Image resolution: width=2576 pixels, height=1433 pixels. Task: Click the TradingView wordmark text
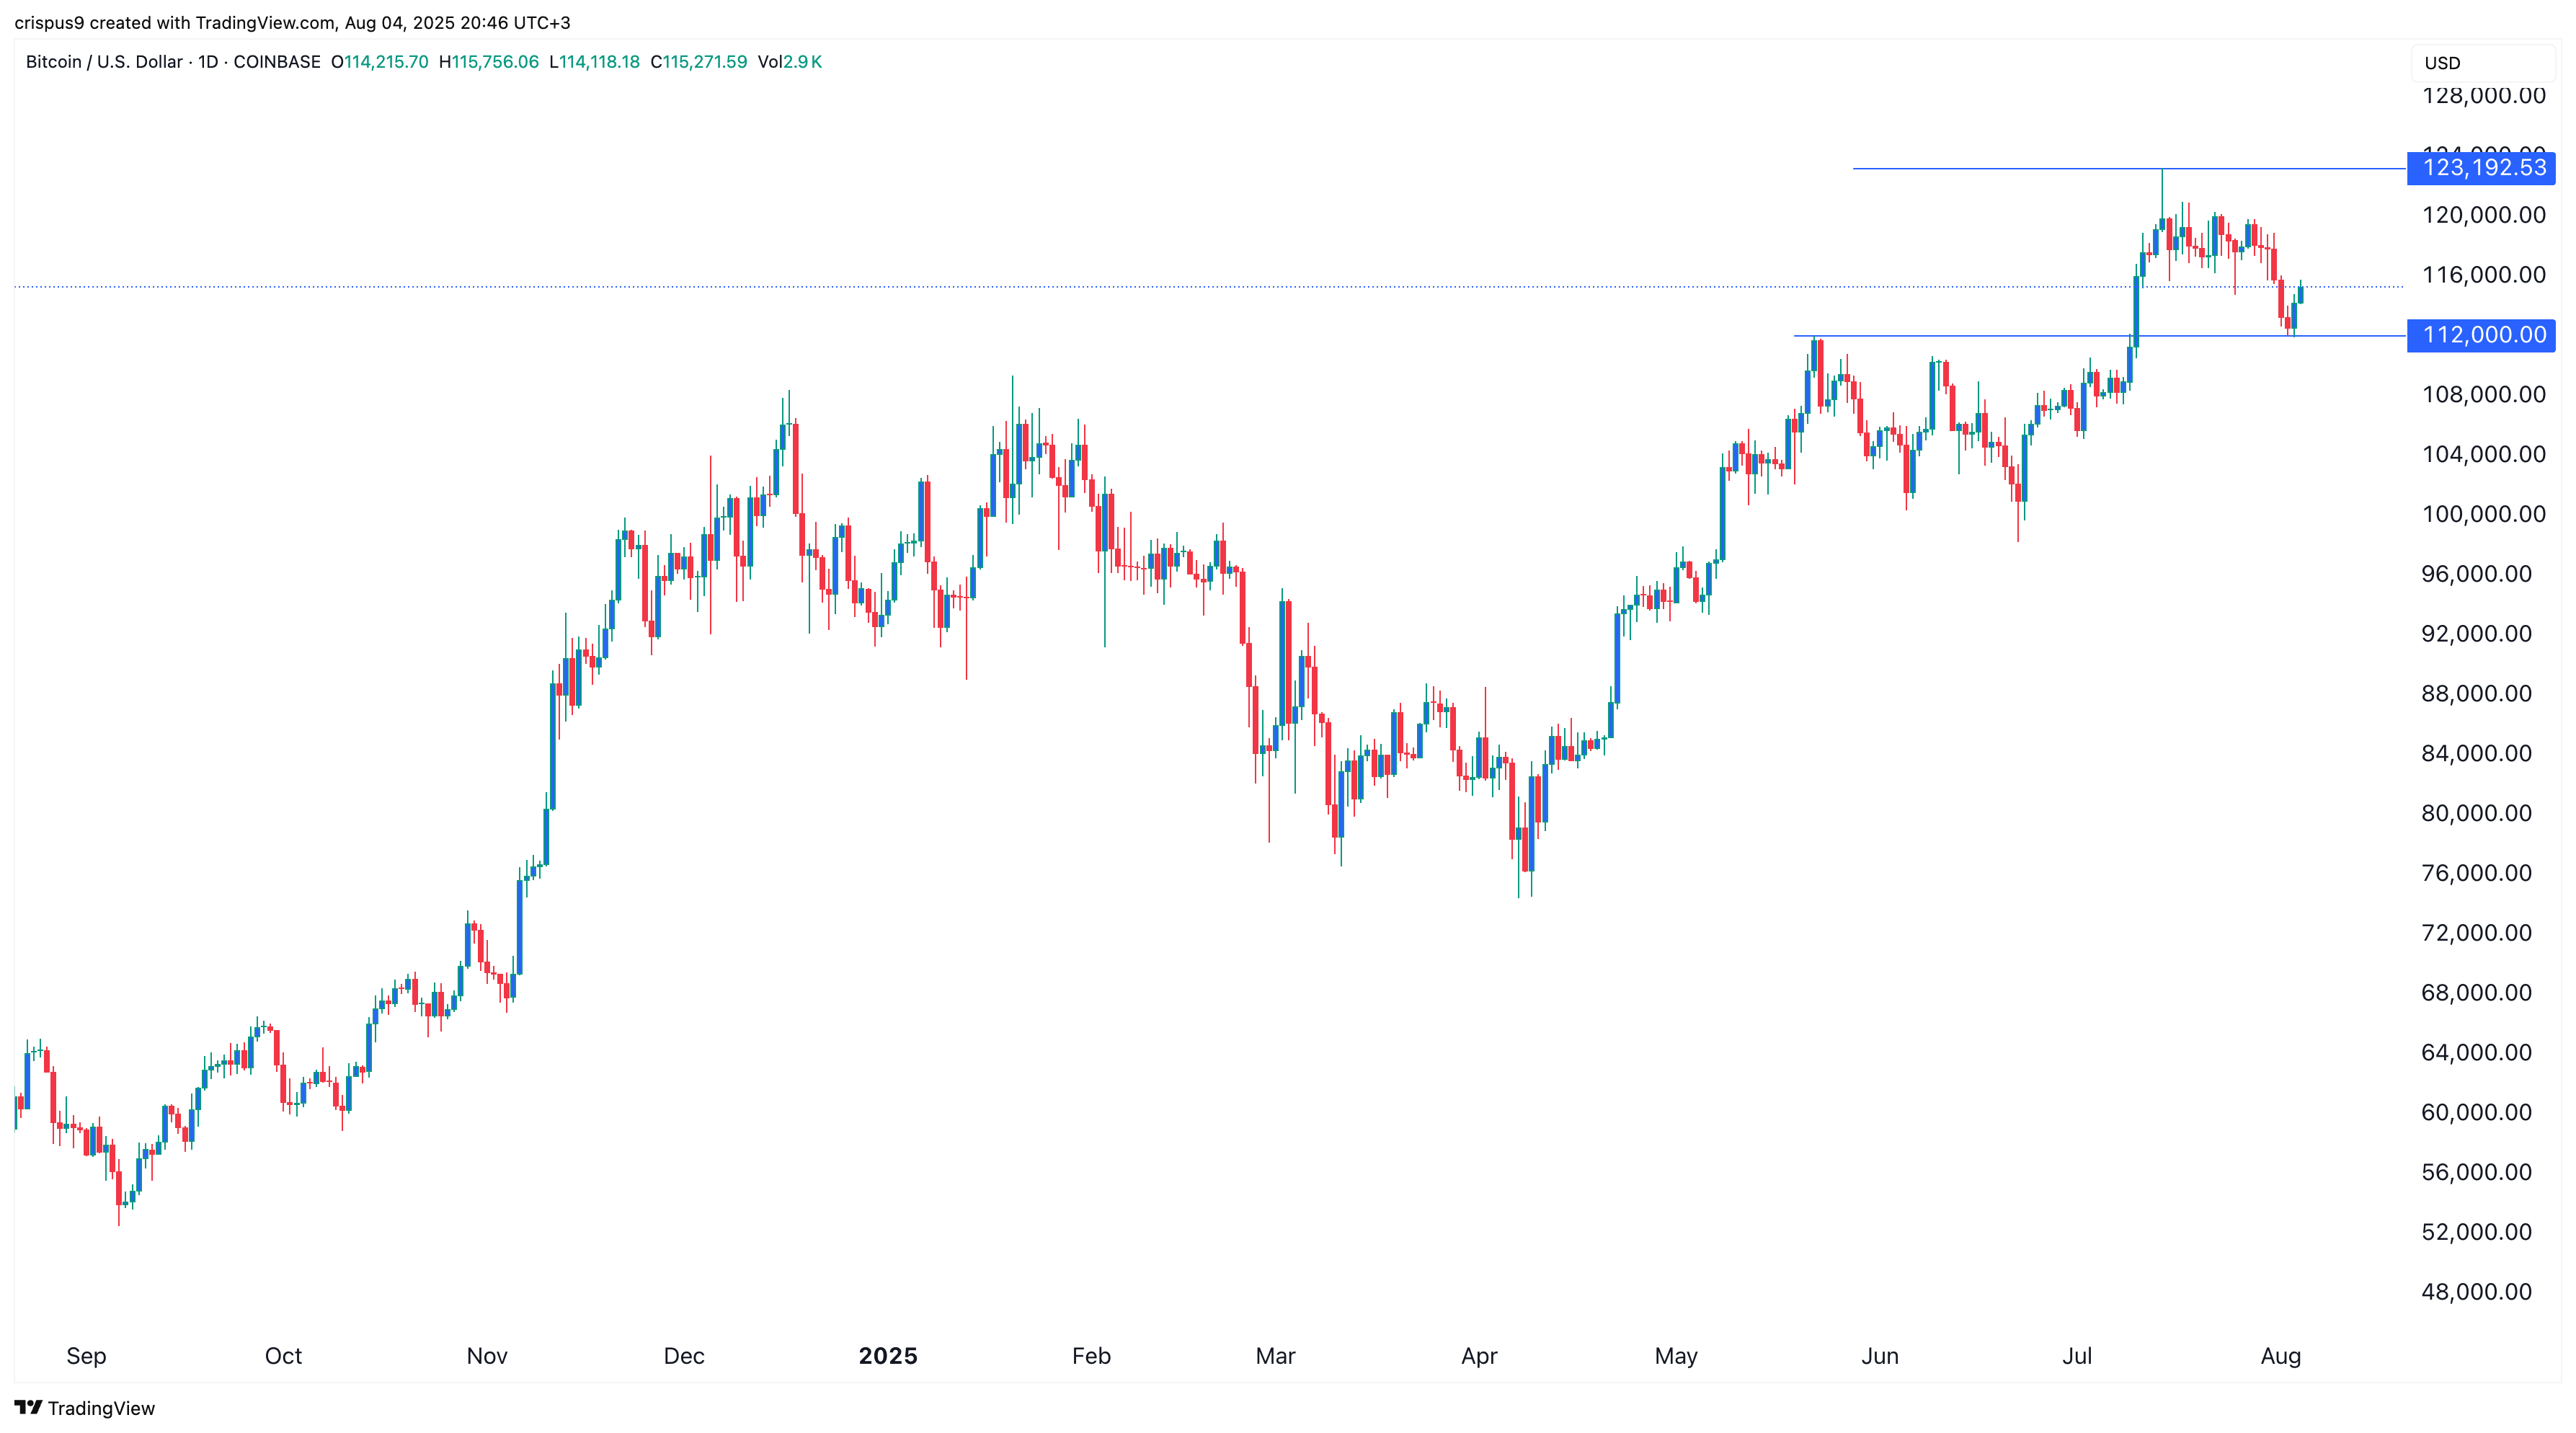(x=101, y=1408)
